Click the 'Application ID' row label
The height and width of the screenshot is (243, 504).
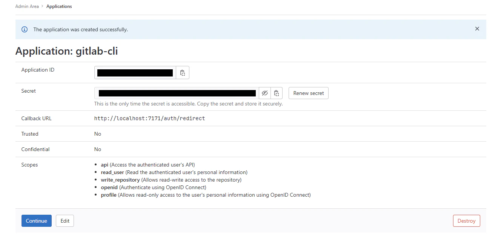(x=38, y=70)
